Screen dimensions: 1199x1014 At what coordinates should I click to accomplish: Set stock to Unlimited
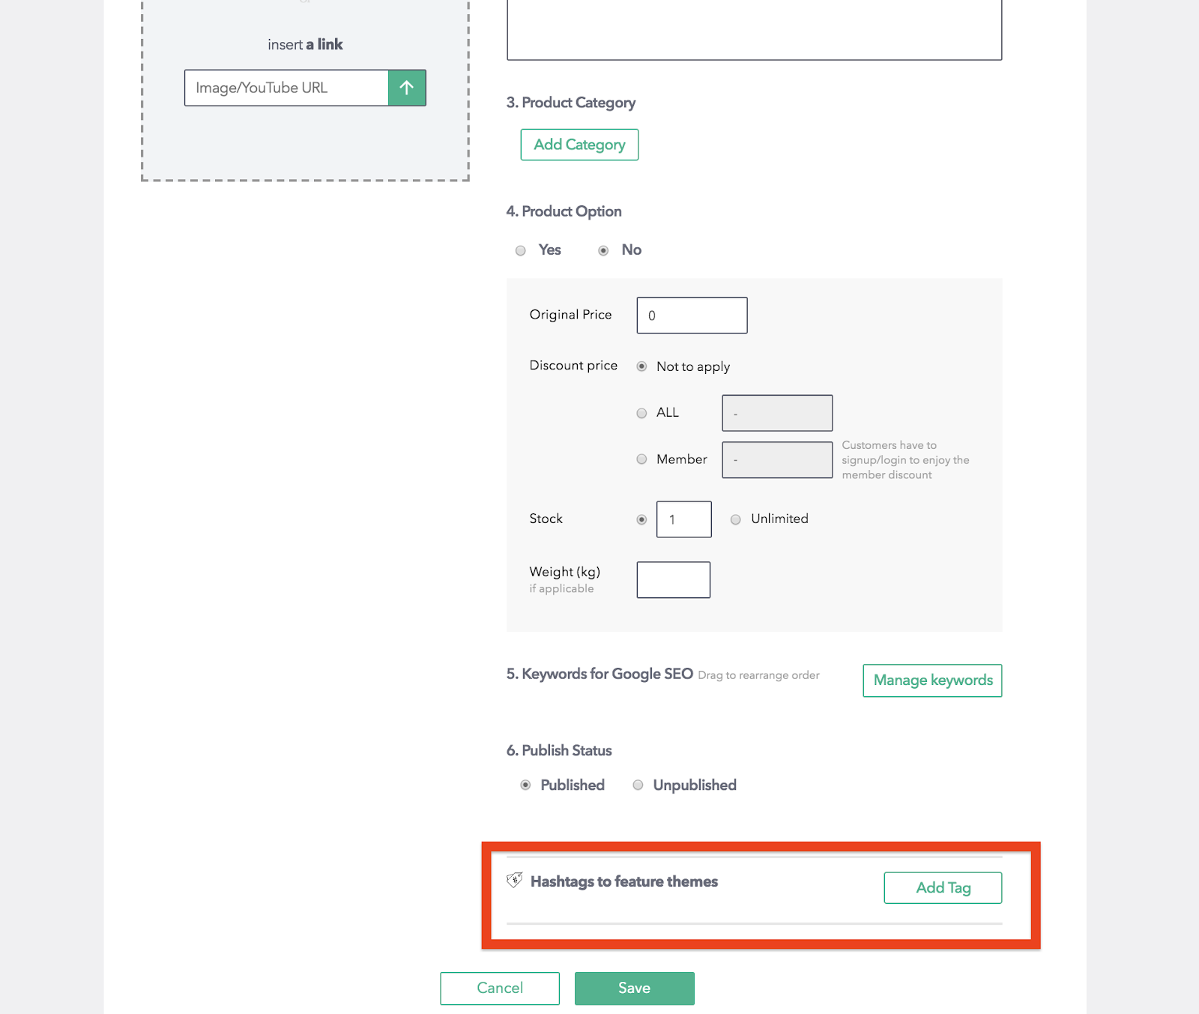click(736, 519)
